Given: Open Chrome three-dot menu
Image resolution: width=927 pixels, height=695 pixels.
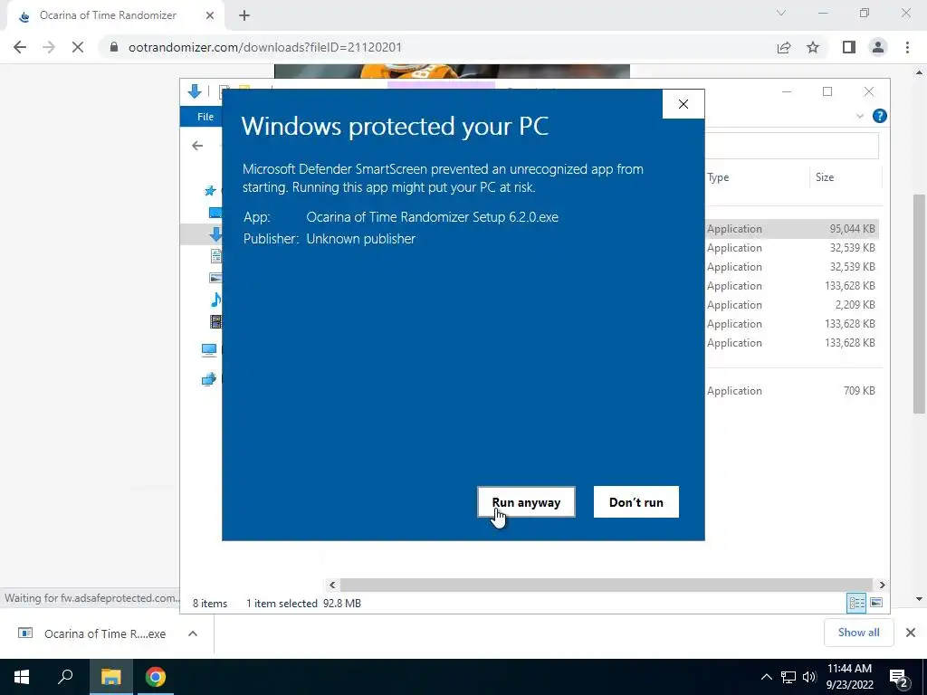Looking at the screenshot, I should click(x=907, y=47).
